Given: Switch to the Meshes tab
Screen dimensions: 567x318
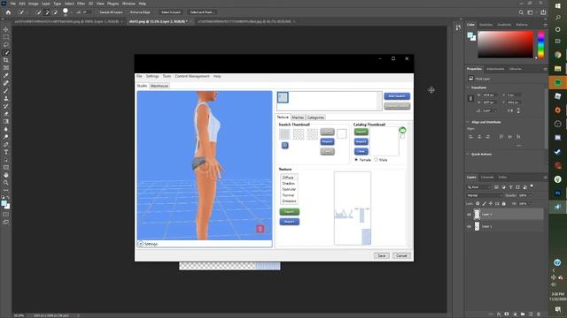Looking at the screenshot, I should tap(298, 117).
